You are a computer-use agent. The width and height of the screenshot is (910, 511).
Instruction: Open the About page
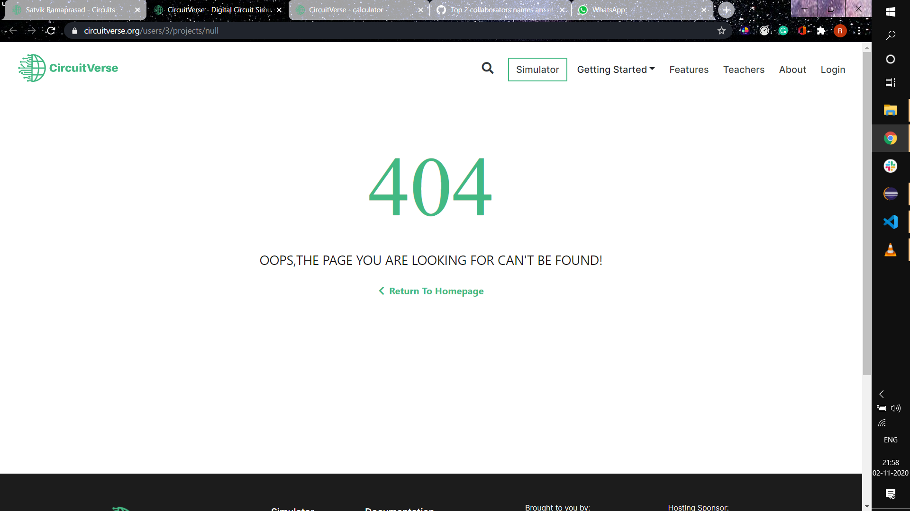[792, 70]
